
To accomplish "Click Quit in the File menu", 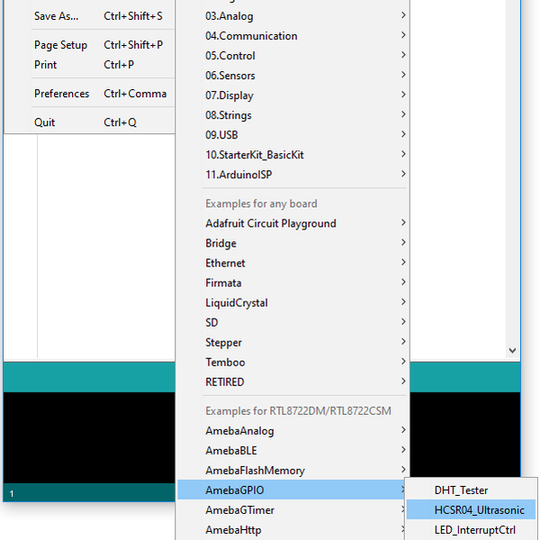I will tap(89, 122).
